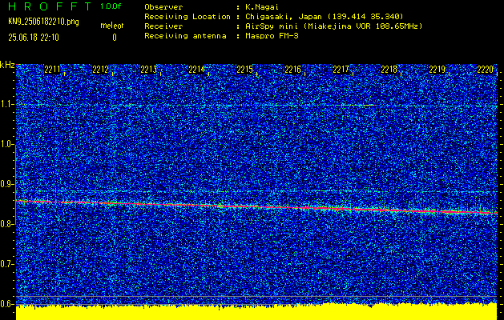Click the 1.0 frequency axis label
Viewport: 504px width, 320px height.
6,144
